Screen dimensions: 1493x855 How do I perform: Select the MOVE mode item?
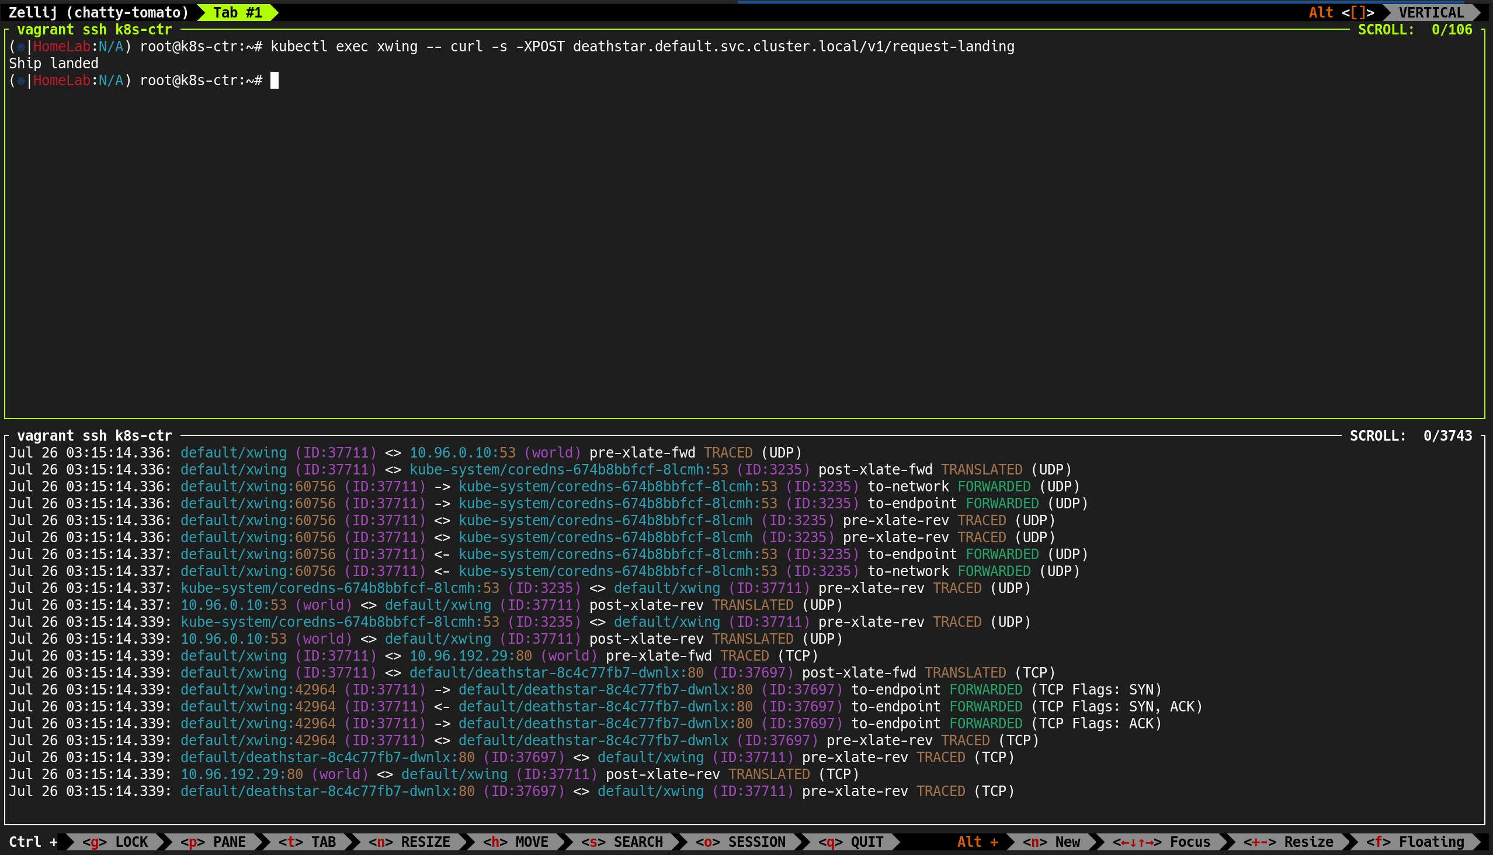click(515, 842)
